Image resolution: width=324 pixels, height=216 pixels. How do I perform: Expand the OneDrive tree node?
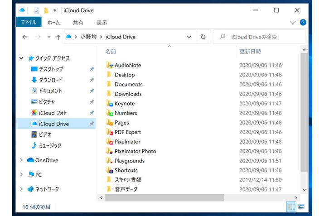[21, 160]
